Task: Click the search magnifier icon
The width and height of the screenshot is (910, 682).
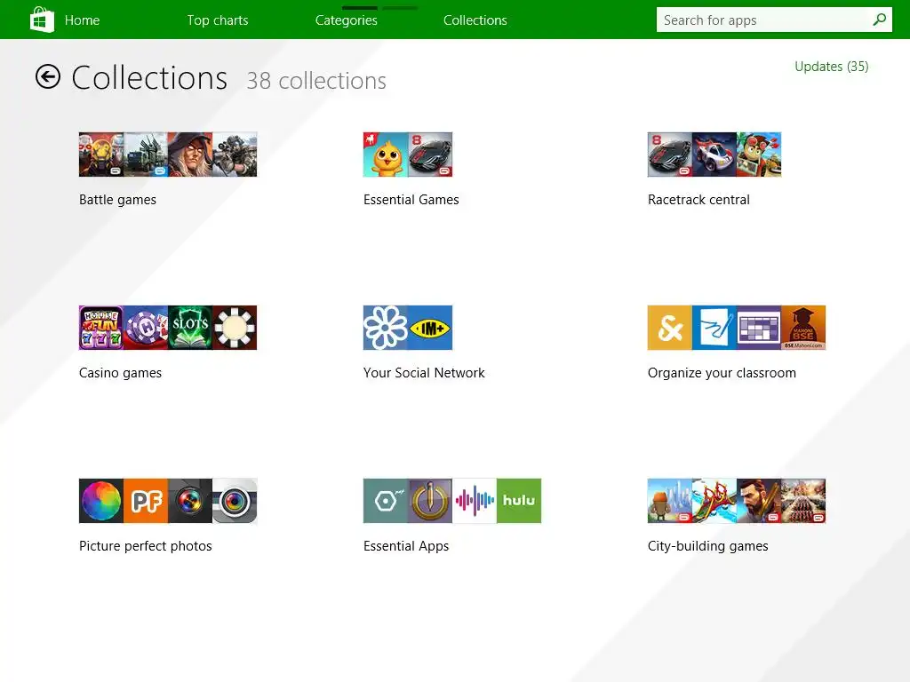Action: (x=879, y=20)
